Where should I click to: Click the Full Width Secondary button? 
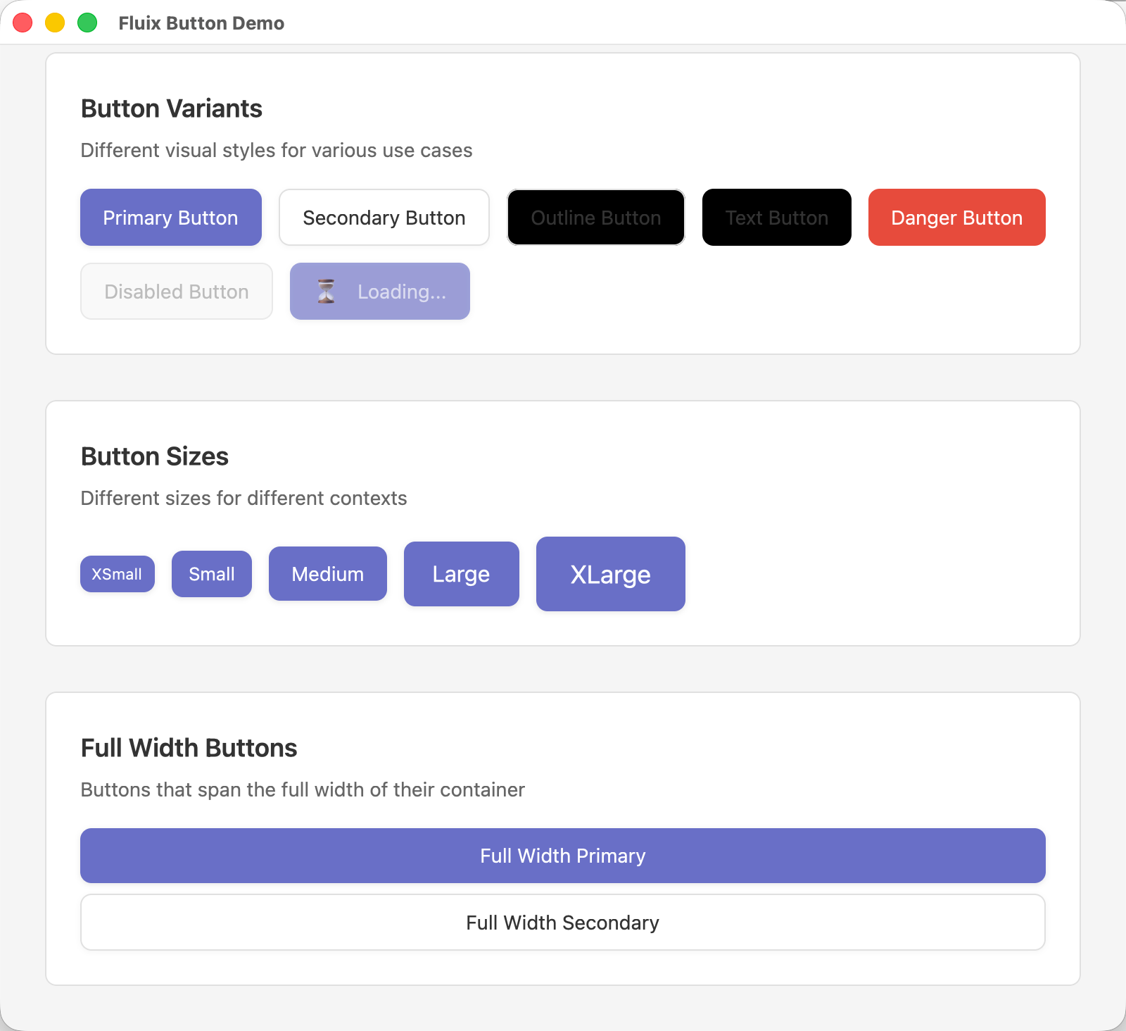(563, 923)
